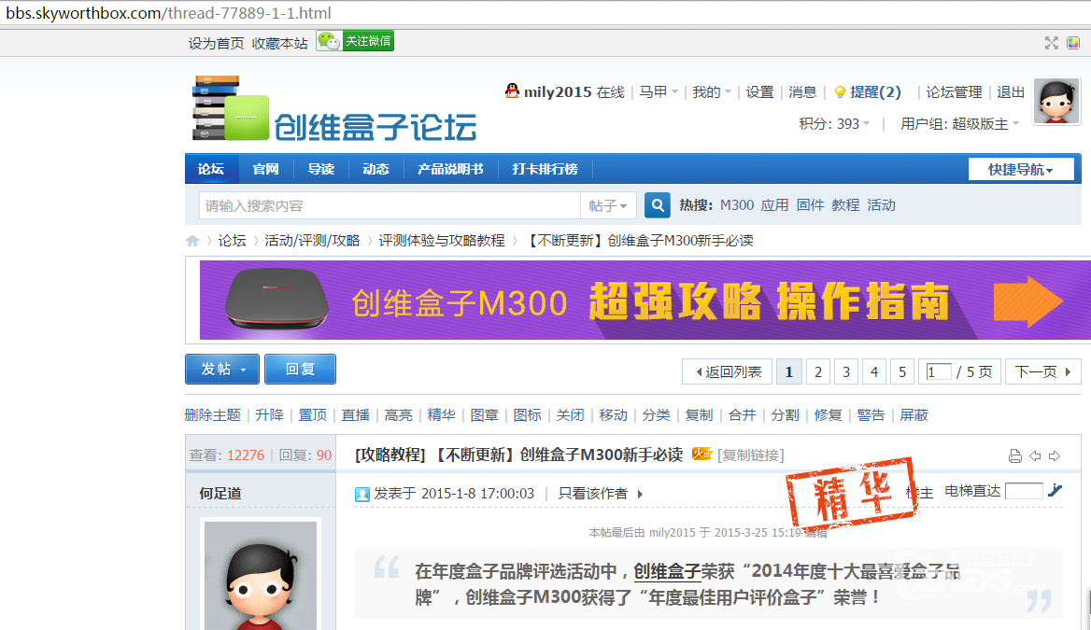Click the printer icon on the thread

1015,456
